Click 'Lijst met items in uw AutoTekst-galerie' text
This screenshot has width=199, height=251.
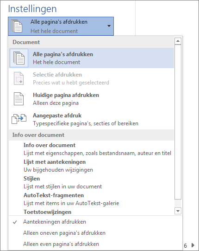click(71, 203)
